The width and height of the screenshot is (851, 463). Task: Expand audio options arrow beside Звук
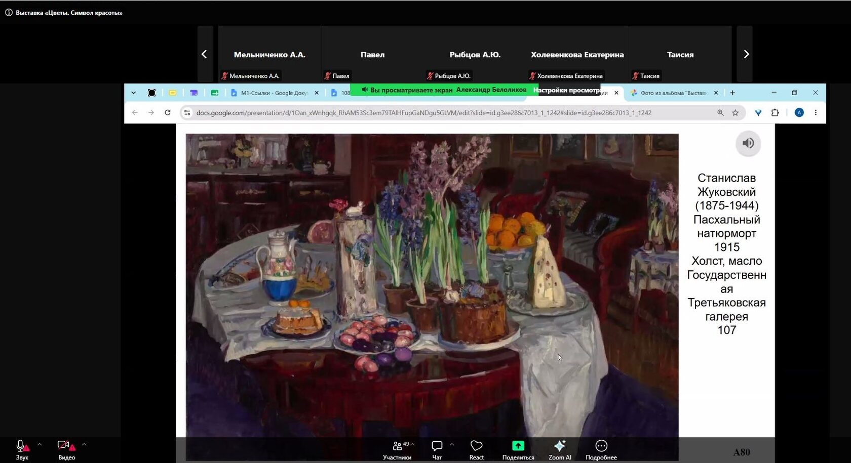(40, 445)
